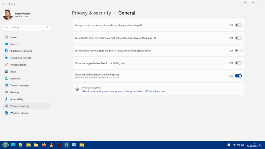The height and width of the screenshot is (149, 265).
Task: Click the back arrow in Settings
Action: click(4, 4)
